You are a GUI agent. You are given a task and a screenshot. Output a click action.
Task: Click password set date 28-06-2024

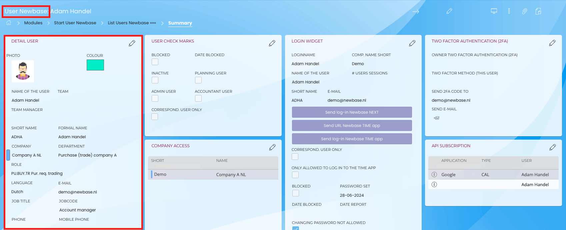(352, 195)
